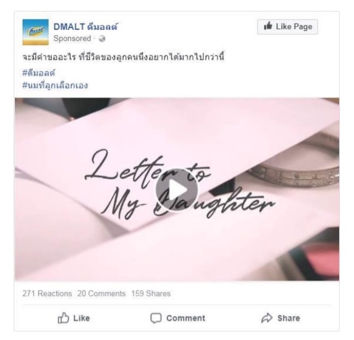Screen dimensions: 354x340
Task: Click the Like text under the post
Action: point(82,318)
